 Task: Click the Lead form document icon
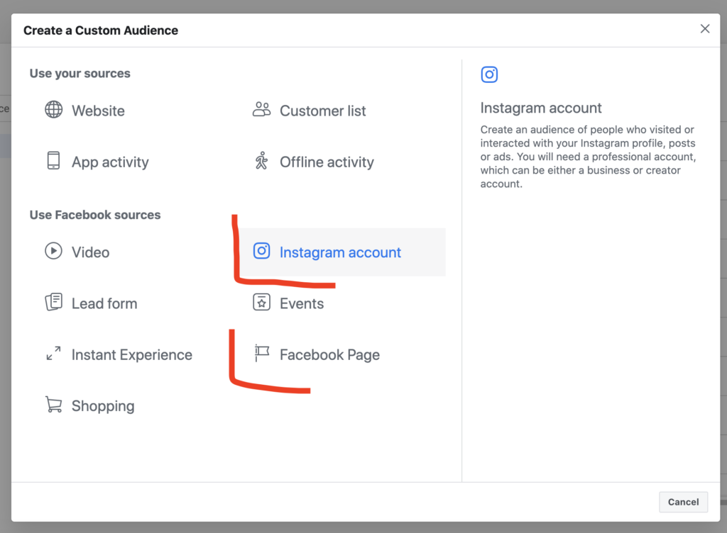click(53, 302)
